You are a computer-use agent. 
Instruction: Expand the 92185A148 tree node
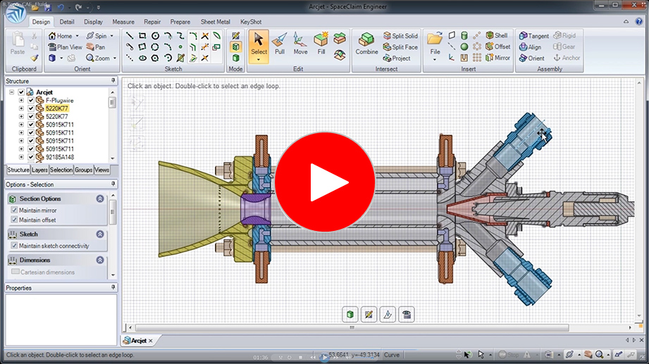tap(21, 157)
